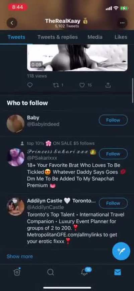Open Addilyn Castle profile avatar
Viewport: 134px width, 291px height.
click(x=16, y=207)
